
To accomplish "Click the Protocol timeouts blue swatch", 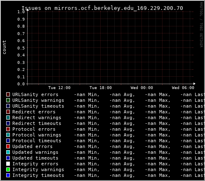I will pos(8,141).
